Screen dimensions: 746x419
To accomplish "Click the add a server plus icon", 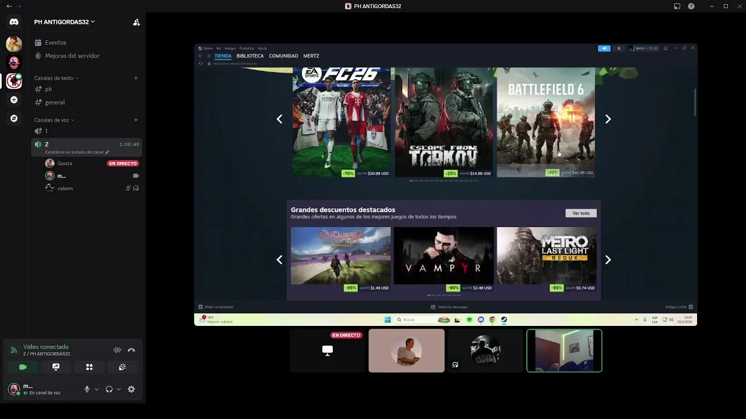I will [x=14, y=100].
